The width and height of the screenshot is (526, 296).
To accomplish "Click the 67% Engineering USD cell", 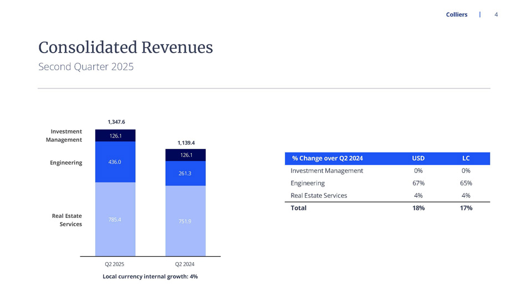I will coord(418,183).
